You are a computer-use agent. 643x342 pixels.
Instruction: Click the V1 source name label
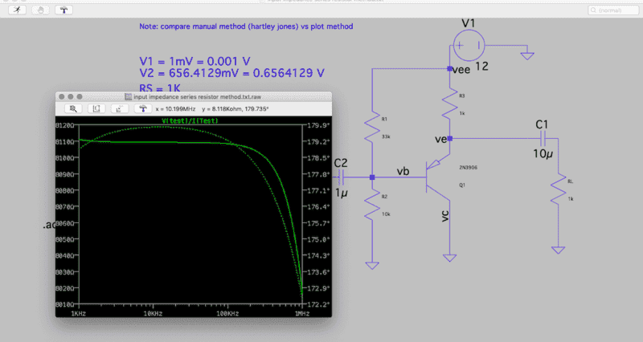[469, 23]
